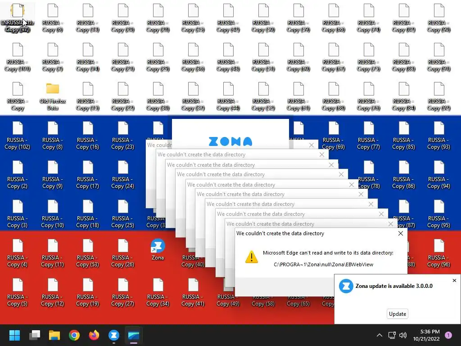Image resolution: width=461 pixels, height=346 pixels.
Task: Select file RUSSIA - Copy (2)
Action: [x=18, y=175]
